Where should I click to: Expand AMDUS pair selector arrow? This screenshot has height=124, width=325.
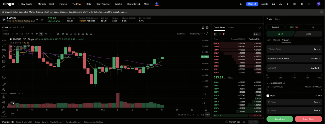[37, 19]
